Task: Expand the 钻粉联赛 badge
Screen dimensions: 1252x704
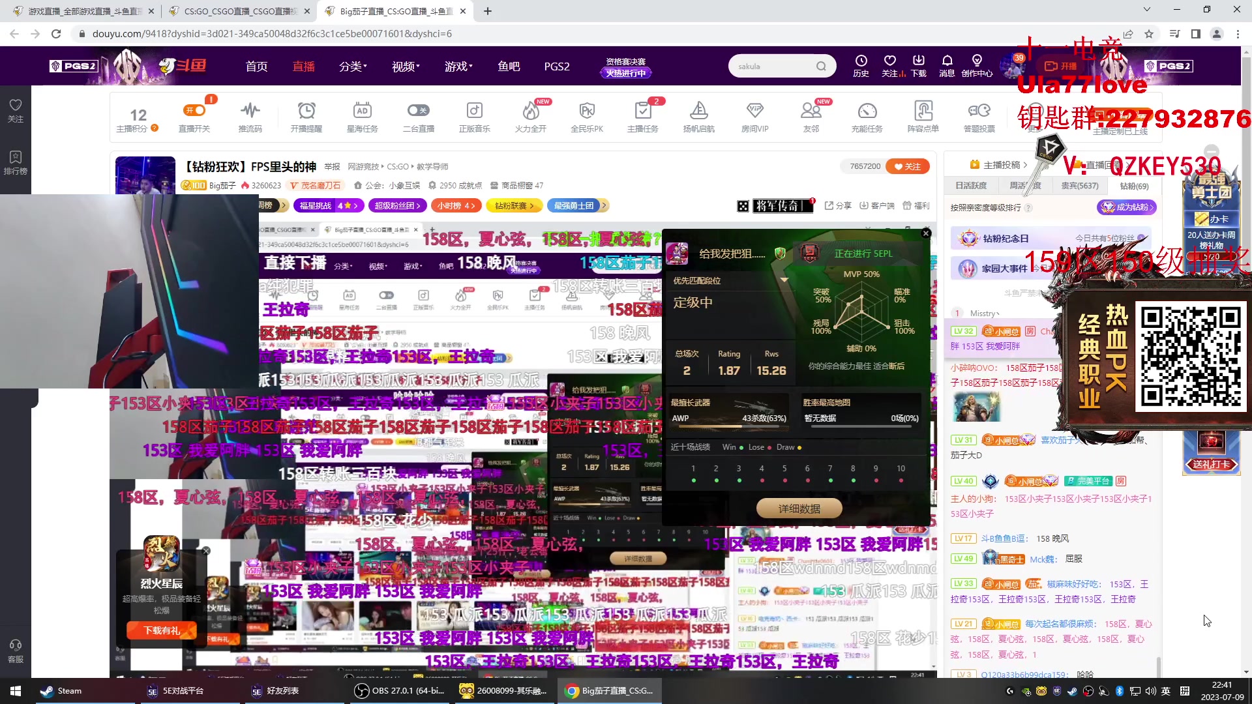Action: coord(514,205)
